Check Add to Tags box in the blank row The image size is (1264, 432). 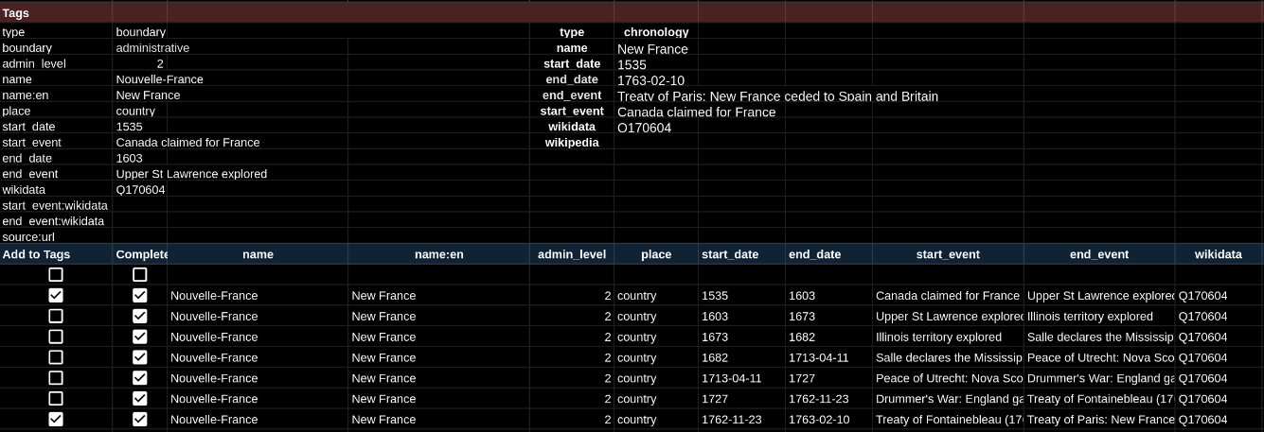pos(56,275)
